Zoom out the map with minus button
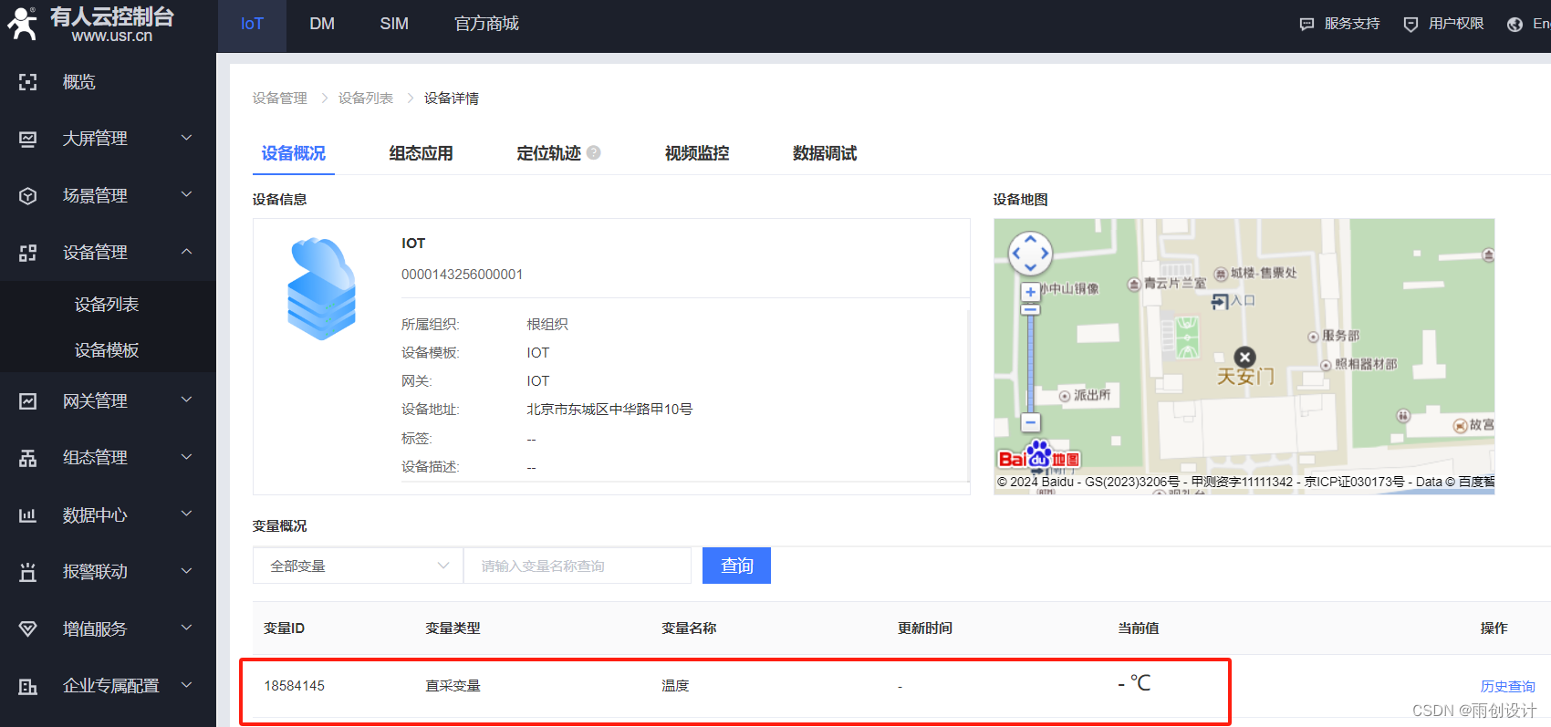 (1030, 422)
